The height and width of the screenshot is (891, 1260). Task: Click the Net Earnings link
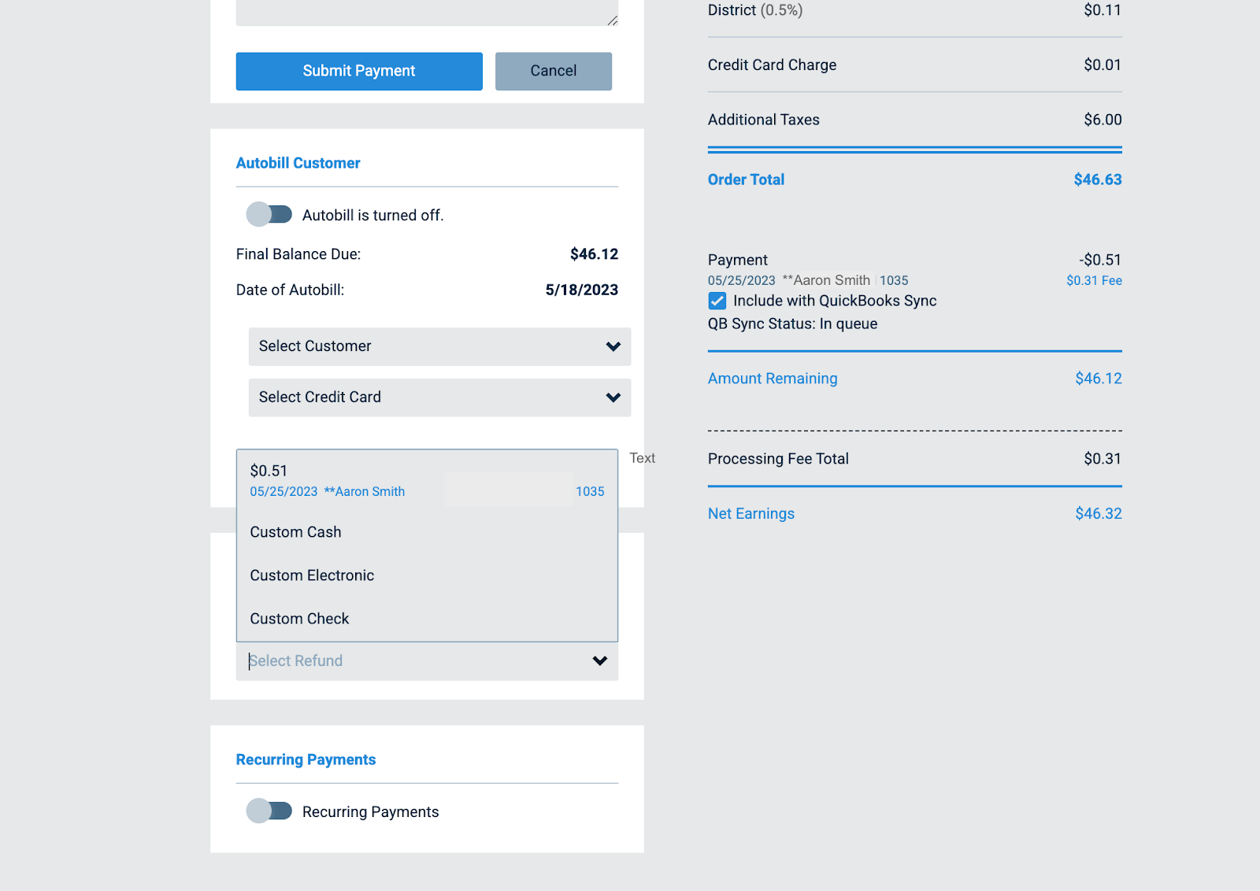750,513
